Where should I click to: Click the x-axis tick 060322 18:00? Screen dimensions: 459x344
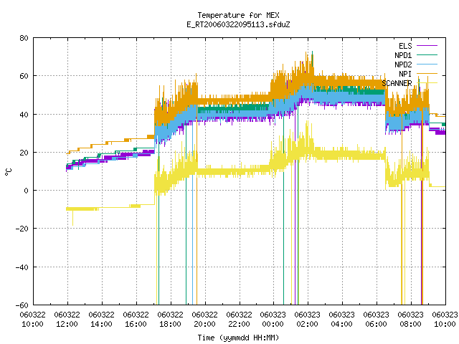[171, 319]
